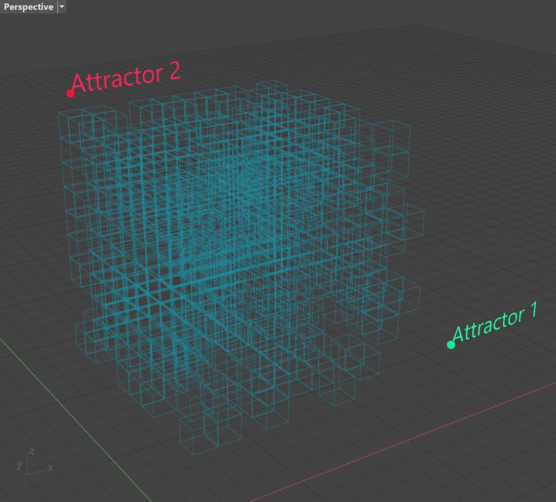Image resolution: width=556 pixels, height=502 pixels.
Task: Select the green Attractor 1 point
Action: point(451,345)
